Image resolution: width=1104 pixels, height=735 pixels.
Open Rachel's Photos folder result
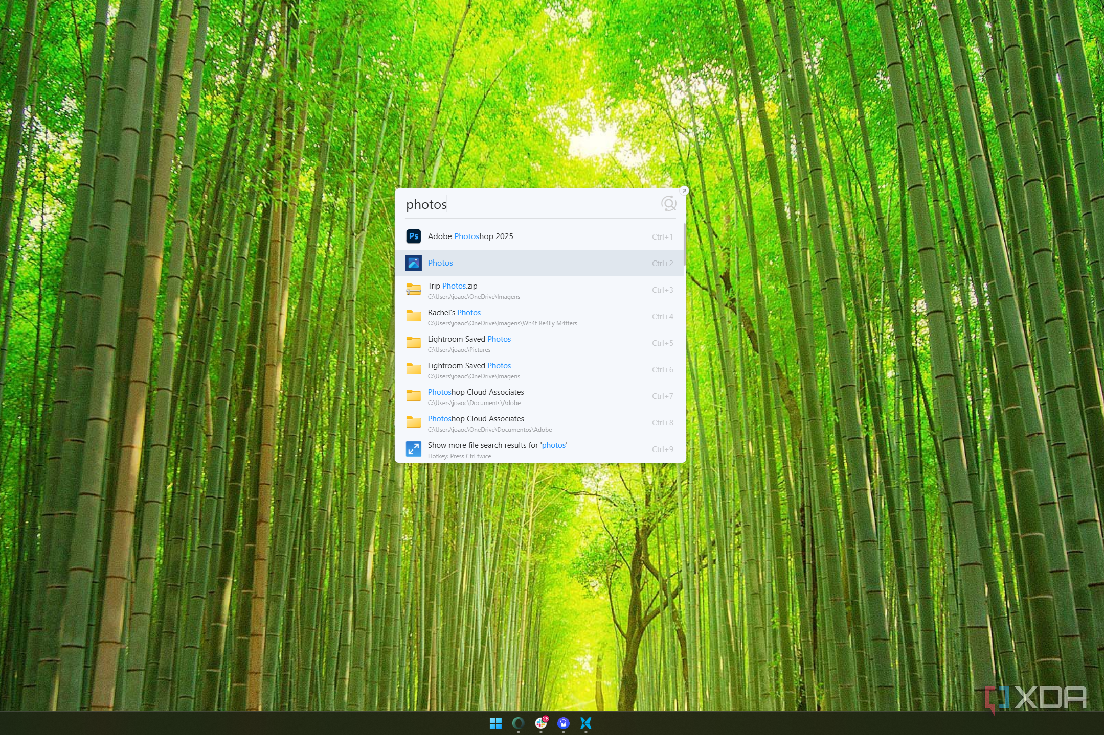click(539, 316)
